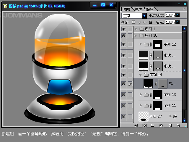Expand the 序列 1 group
The width and height of the screenshot is (189, 142).
coord(136,29)
